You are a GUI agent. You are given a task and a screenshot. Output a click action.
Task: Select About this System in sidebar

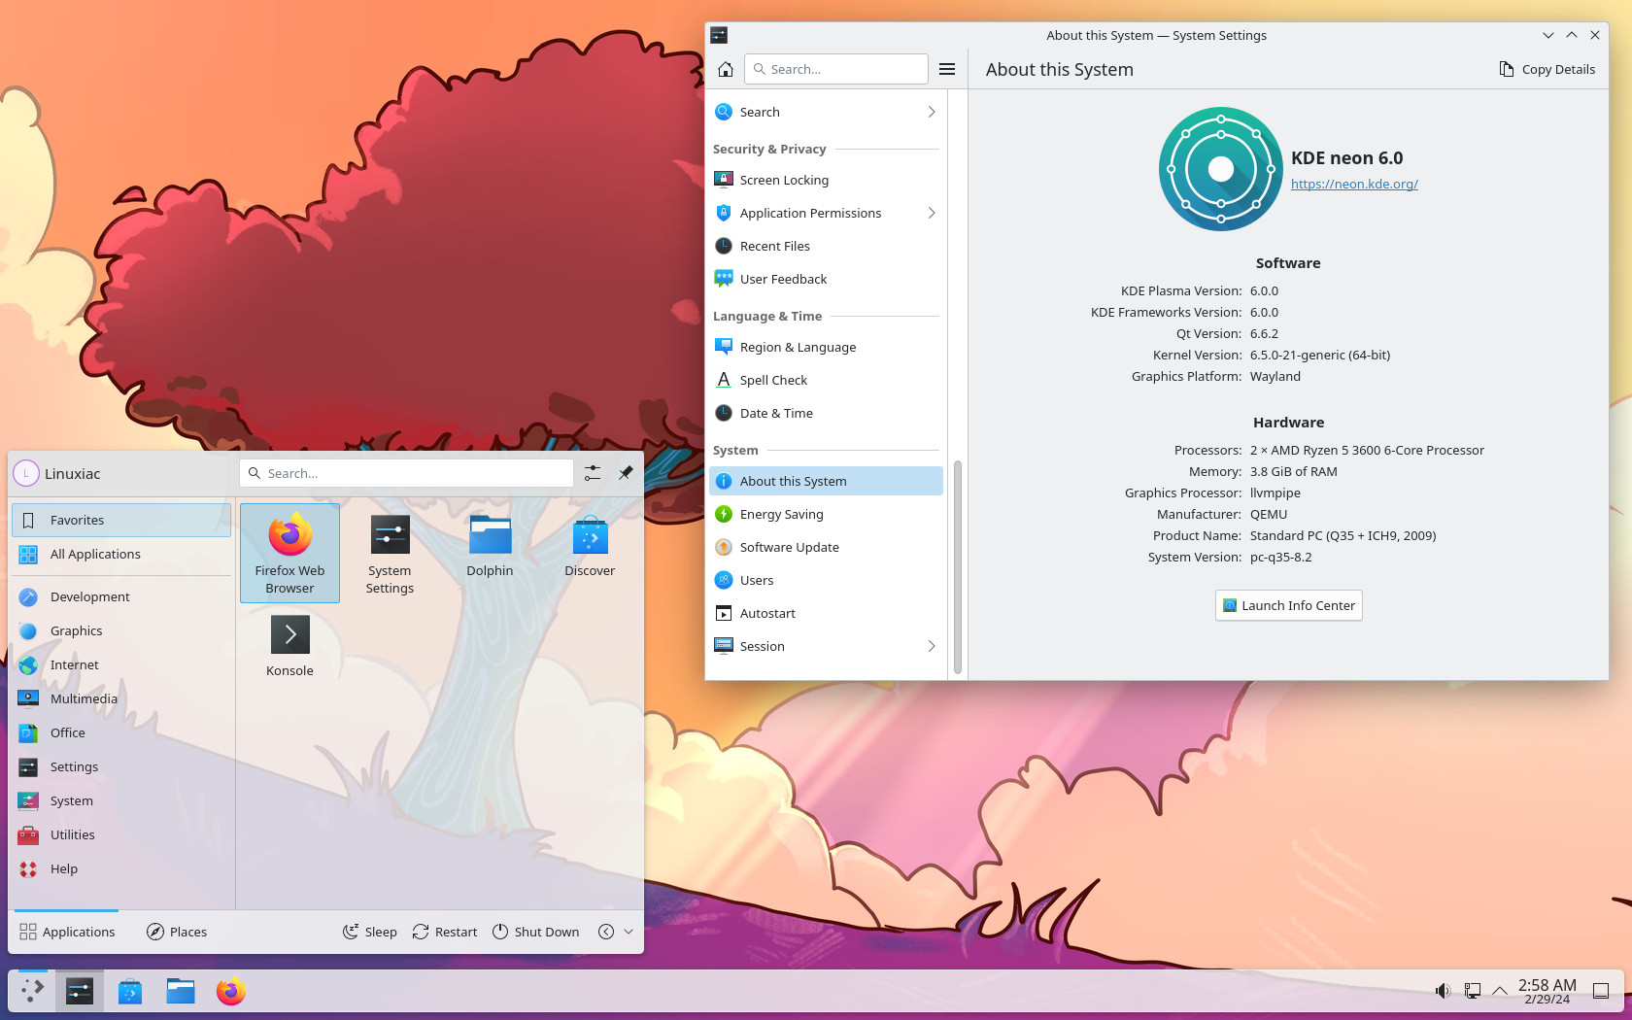pyautogui.click(x=826, y=481)
